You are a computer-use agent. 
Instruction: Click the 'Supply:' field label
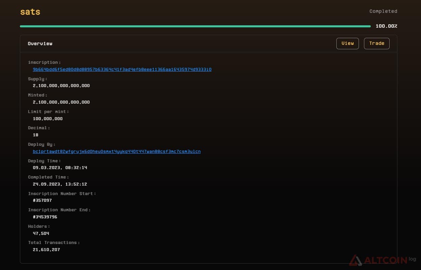(x=38, y=79)
